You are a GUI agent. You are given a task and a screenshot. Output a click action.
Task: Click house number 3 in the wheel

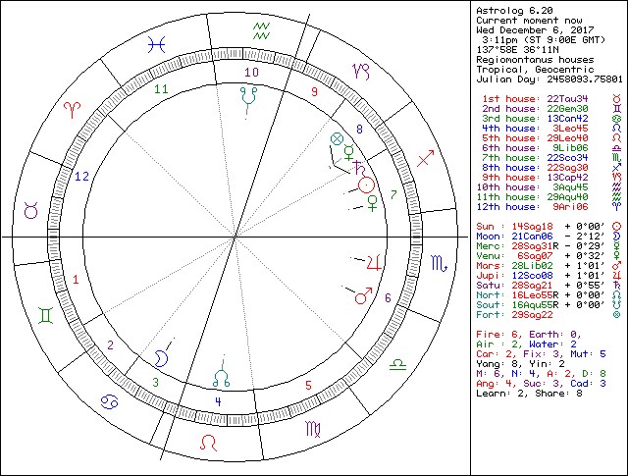click(155, 383)
